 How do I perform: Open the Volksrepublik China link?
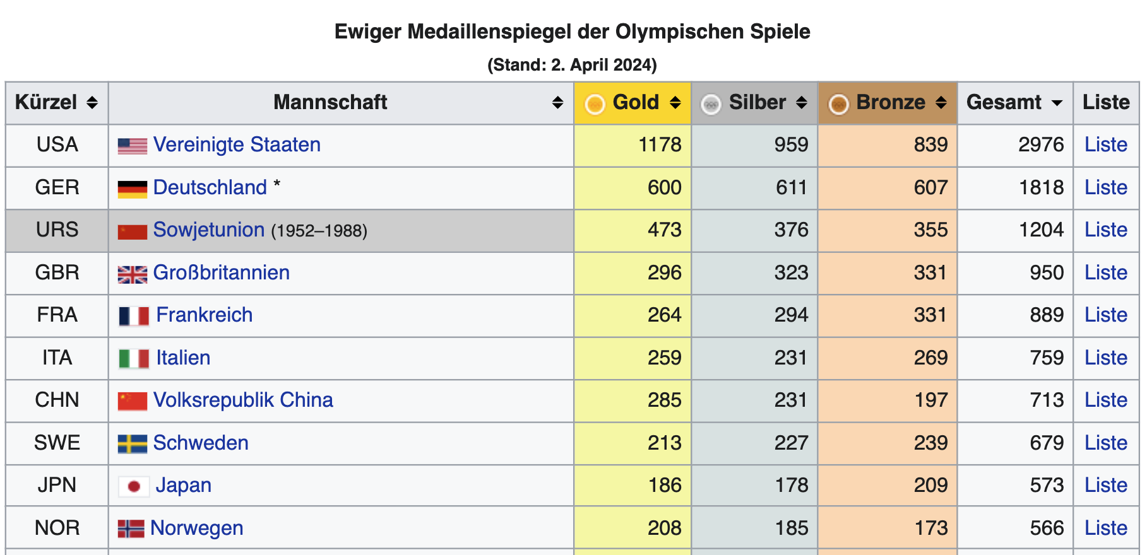tap(243, 400)
